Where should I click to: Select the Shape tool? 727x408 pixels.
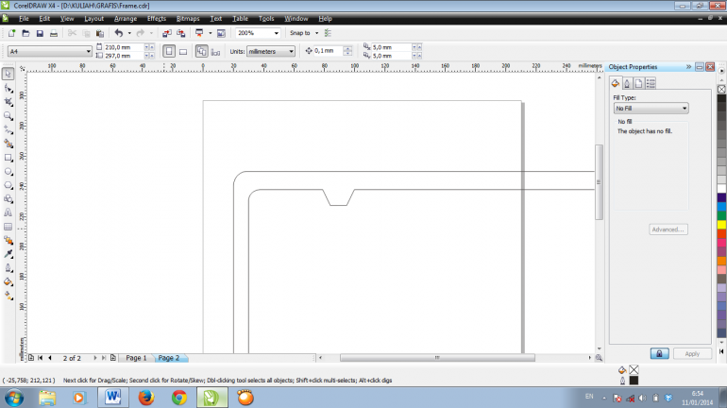8,88
